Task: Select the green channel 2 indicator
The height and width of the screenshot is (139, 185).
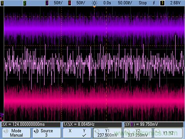Action: (25, 3)
